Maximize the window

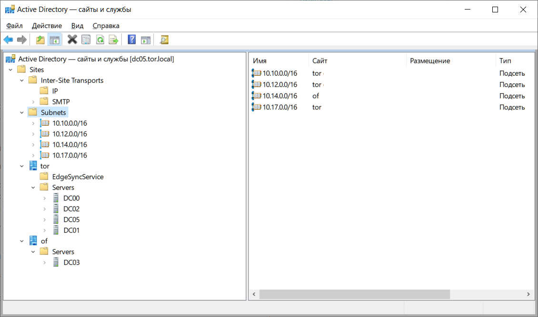click(495, 10)
